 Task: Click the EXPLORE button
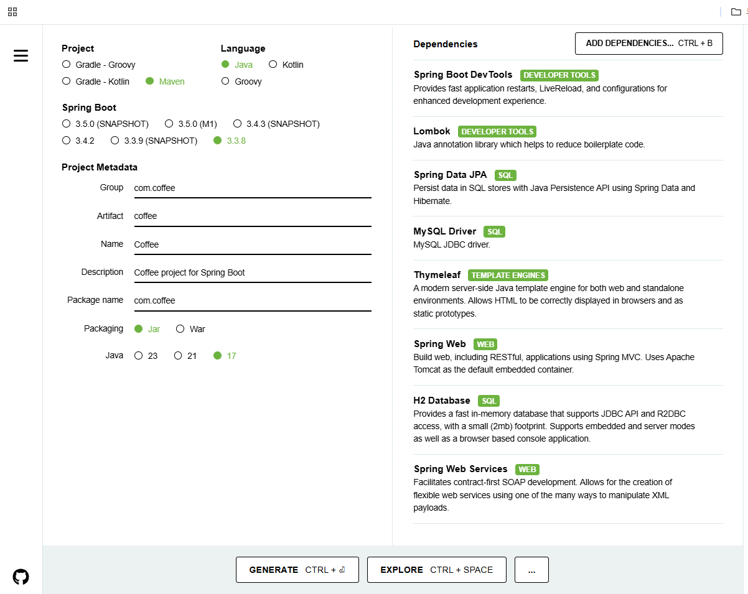click(x=437, y=570)
